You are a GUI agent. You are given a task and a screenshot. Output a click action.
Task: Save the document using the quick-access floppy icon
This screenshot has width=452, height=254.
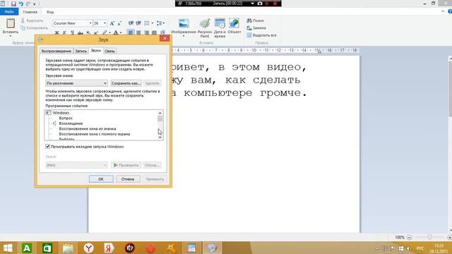pos(13,4)
